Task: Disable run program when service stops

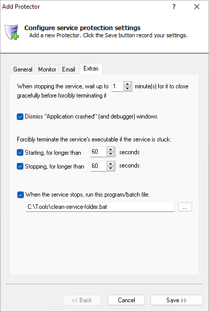Action: point(20,195)
